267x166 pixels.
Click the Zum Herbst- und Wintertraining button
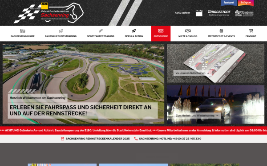coord(197,116)
